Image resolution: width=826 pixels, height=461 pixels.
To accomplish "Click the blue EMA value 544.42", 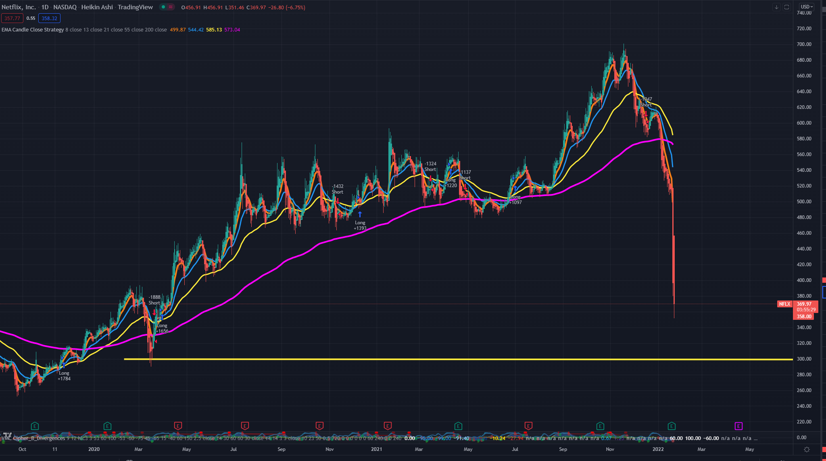I will 196,30.
